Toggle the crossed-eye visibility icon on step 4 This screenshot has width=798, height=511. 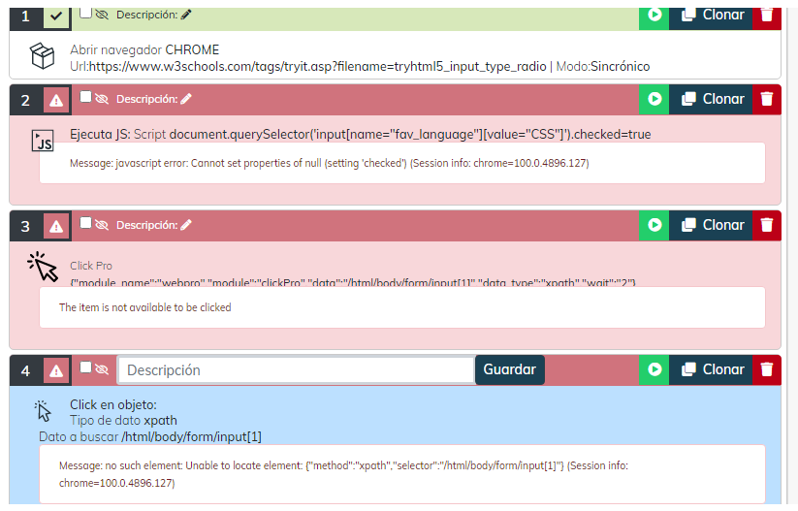coord(102,369)
